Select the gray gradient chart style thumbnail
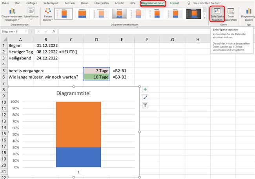This screenshot has height=179, width=255. [119, 14]
